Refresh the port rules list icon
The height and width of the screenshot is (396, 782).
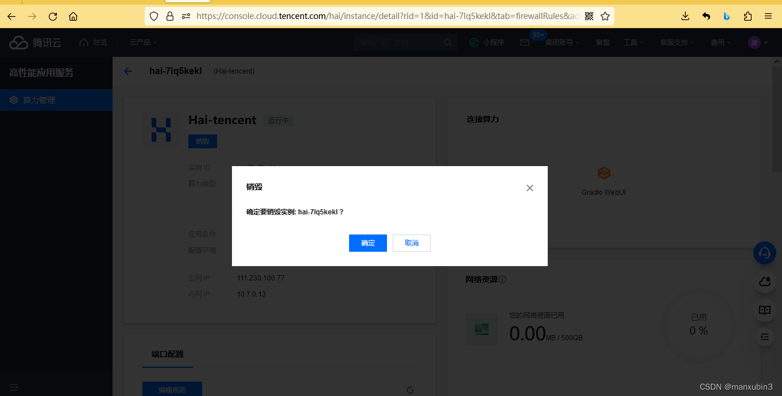(410, 390)
